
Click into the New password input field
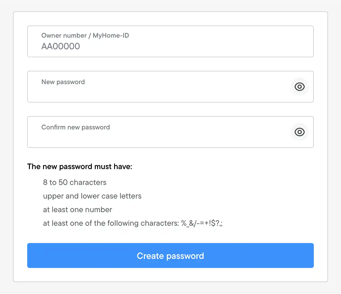[x=159, y=91]
